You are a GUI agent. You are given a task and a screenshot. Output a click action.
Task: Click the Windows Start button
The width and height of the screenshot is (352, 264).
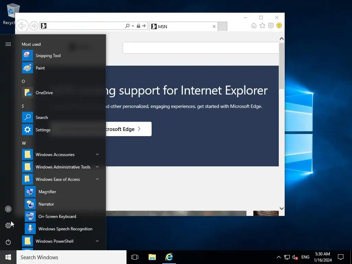pyautogui.click(x=8, y=257)
